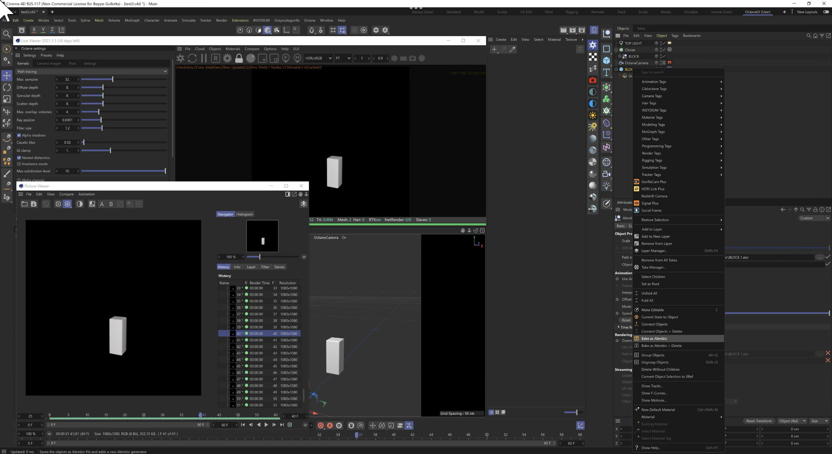
Task: Click the record keyframe button in timeline
Action: [x=321, y=426]
